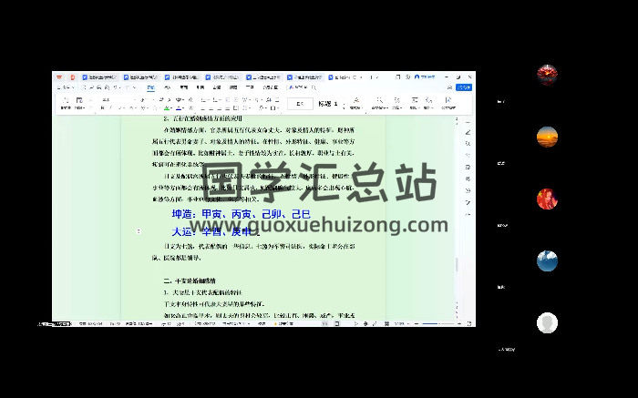
Task: Toggle underline formatting
Action: click(119, 108)
